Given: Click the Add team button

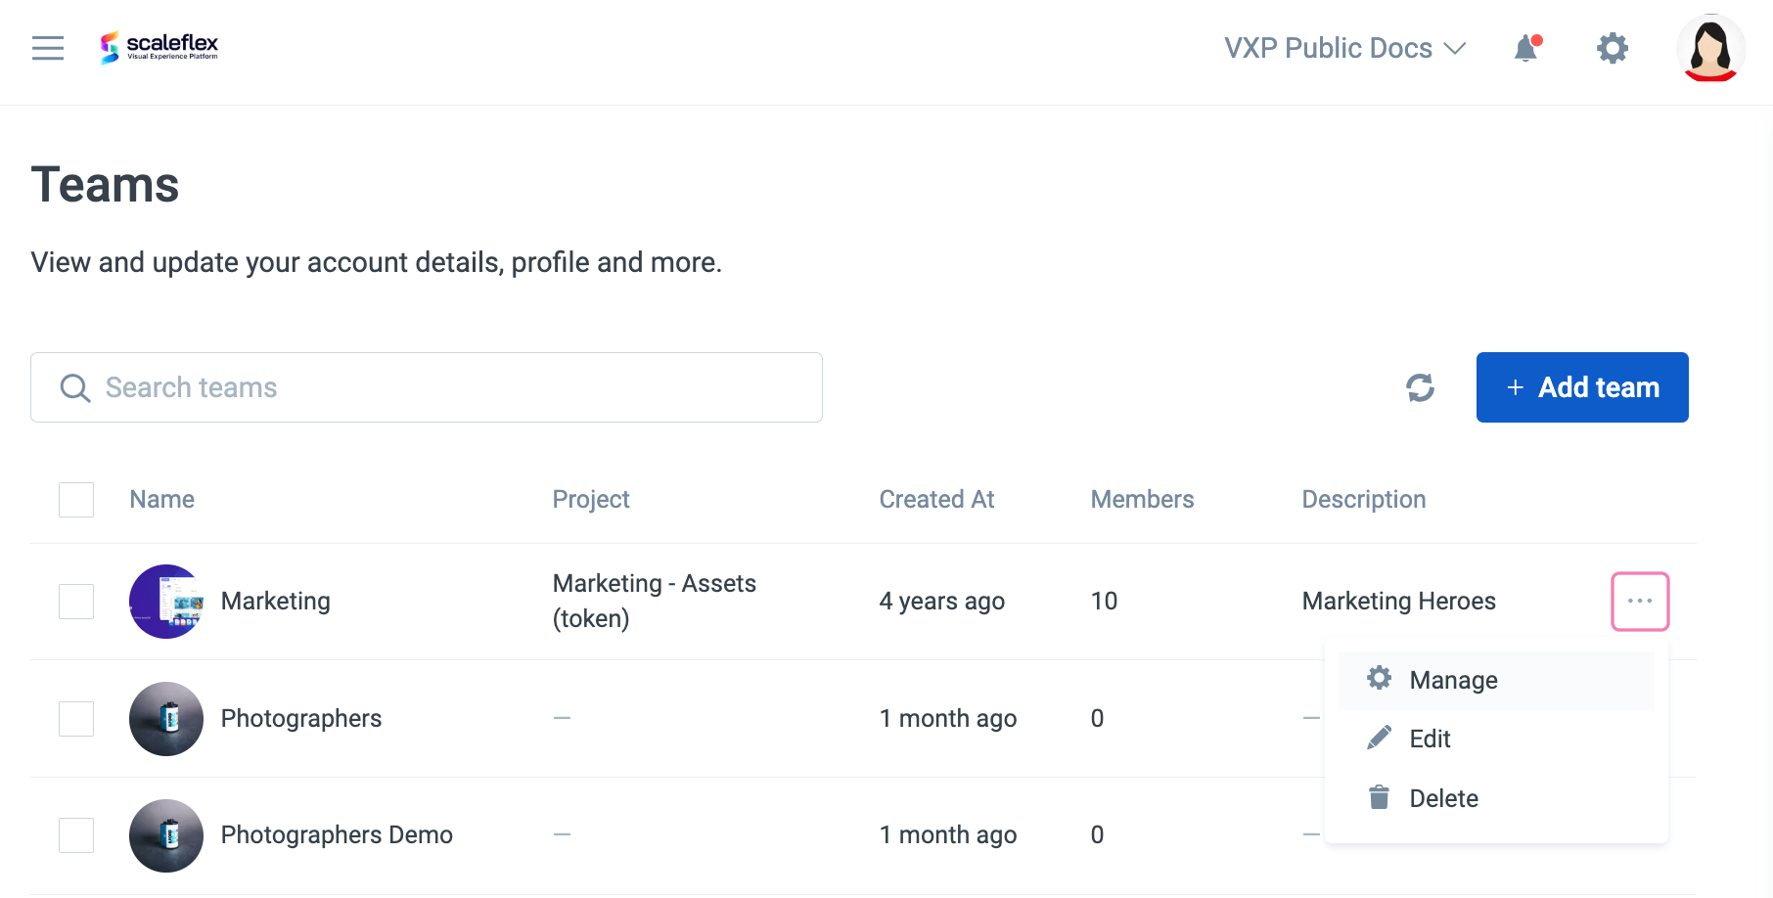Looking at the screenshot, I should tap(1582, 387).
